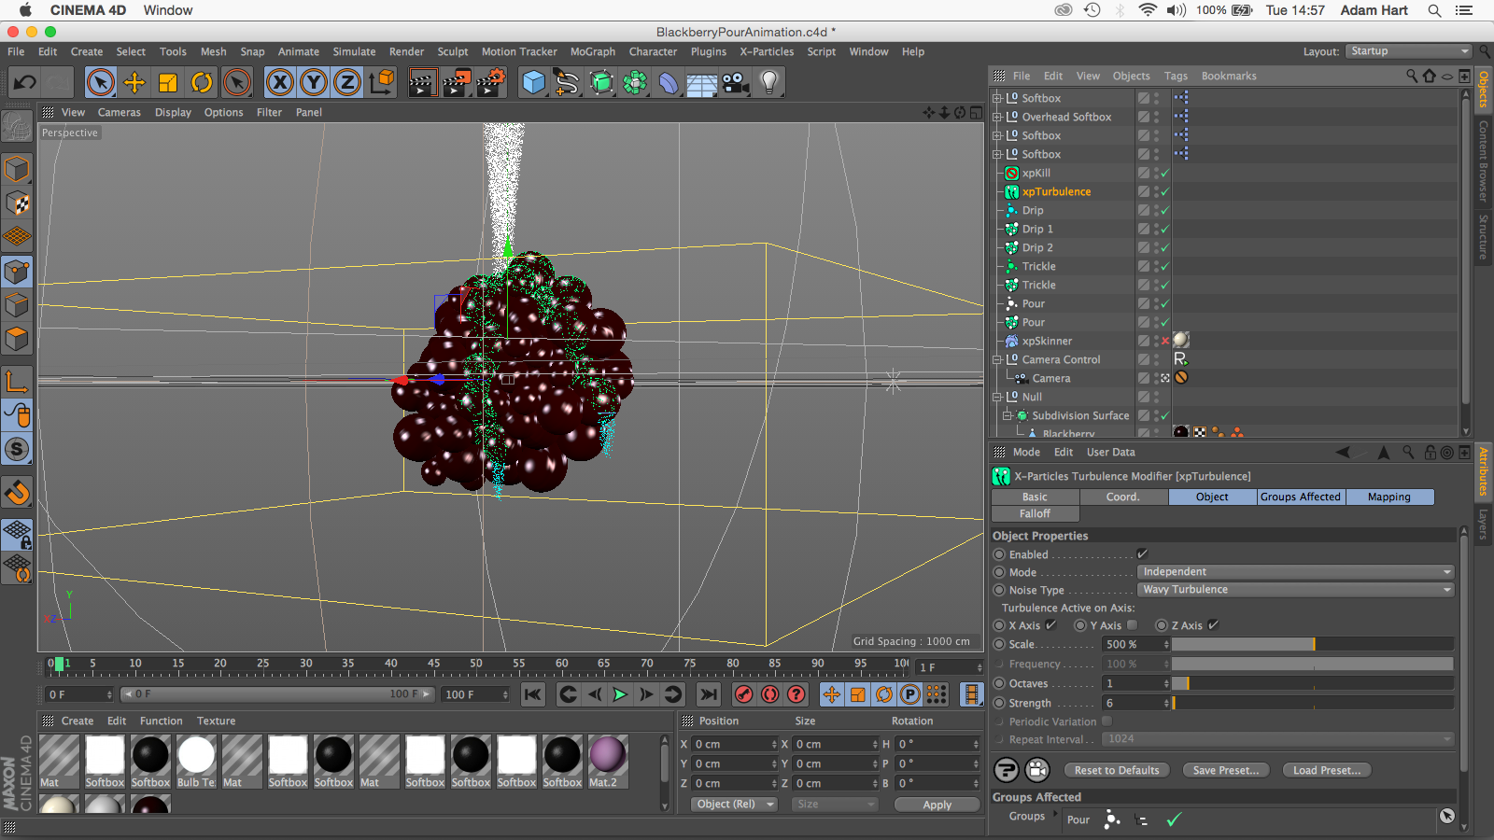Open the Layout Startup dropdown
Image resolution: width=1494 pixels, height=840 pixels.
coord(1410,51)
